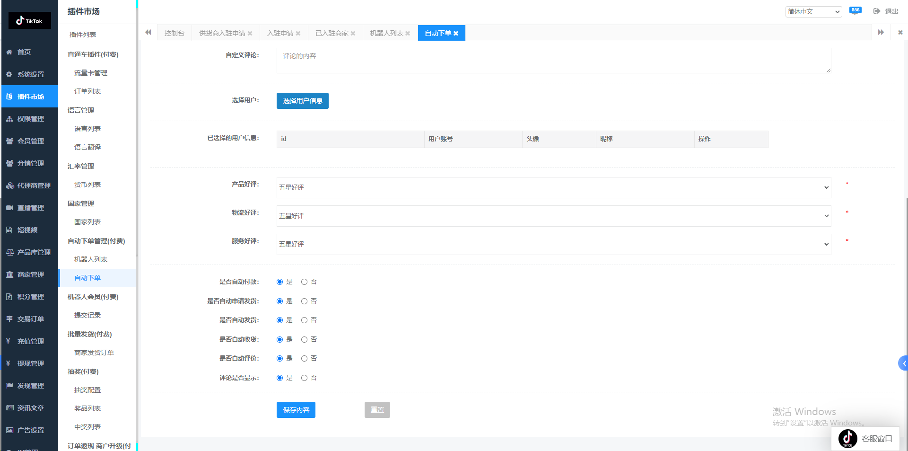Viewport: 908px width, 451px height.
Task: Close the 供货商入驻申请 tab via x icon
Action: 250,34
